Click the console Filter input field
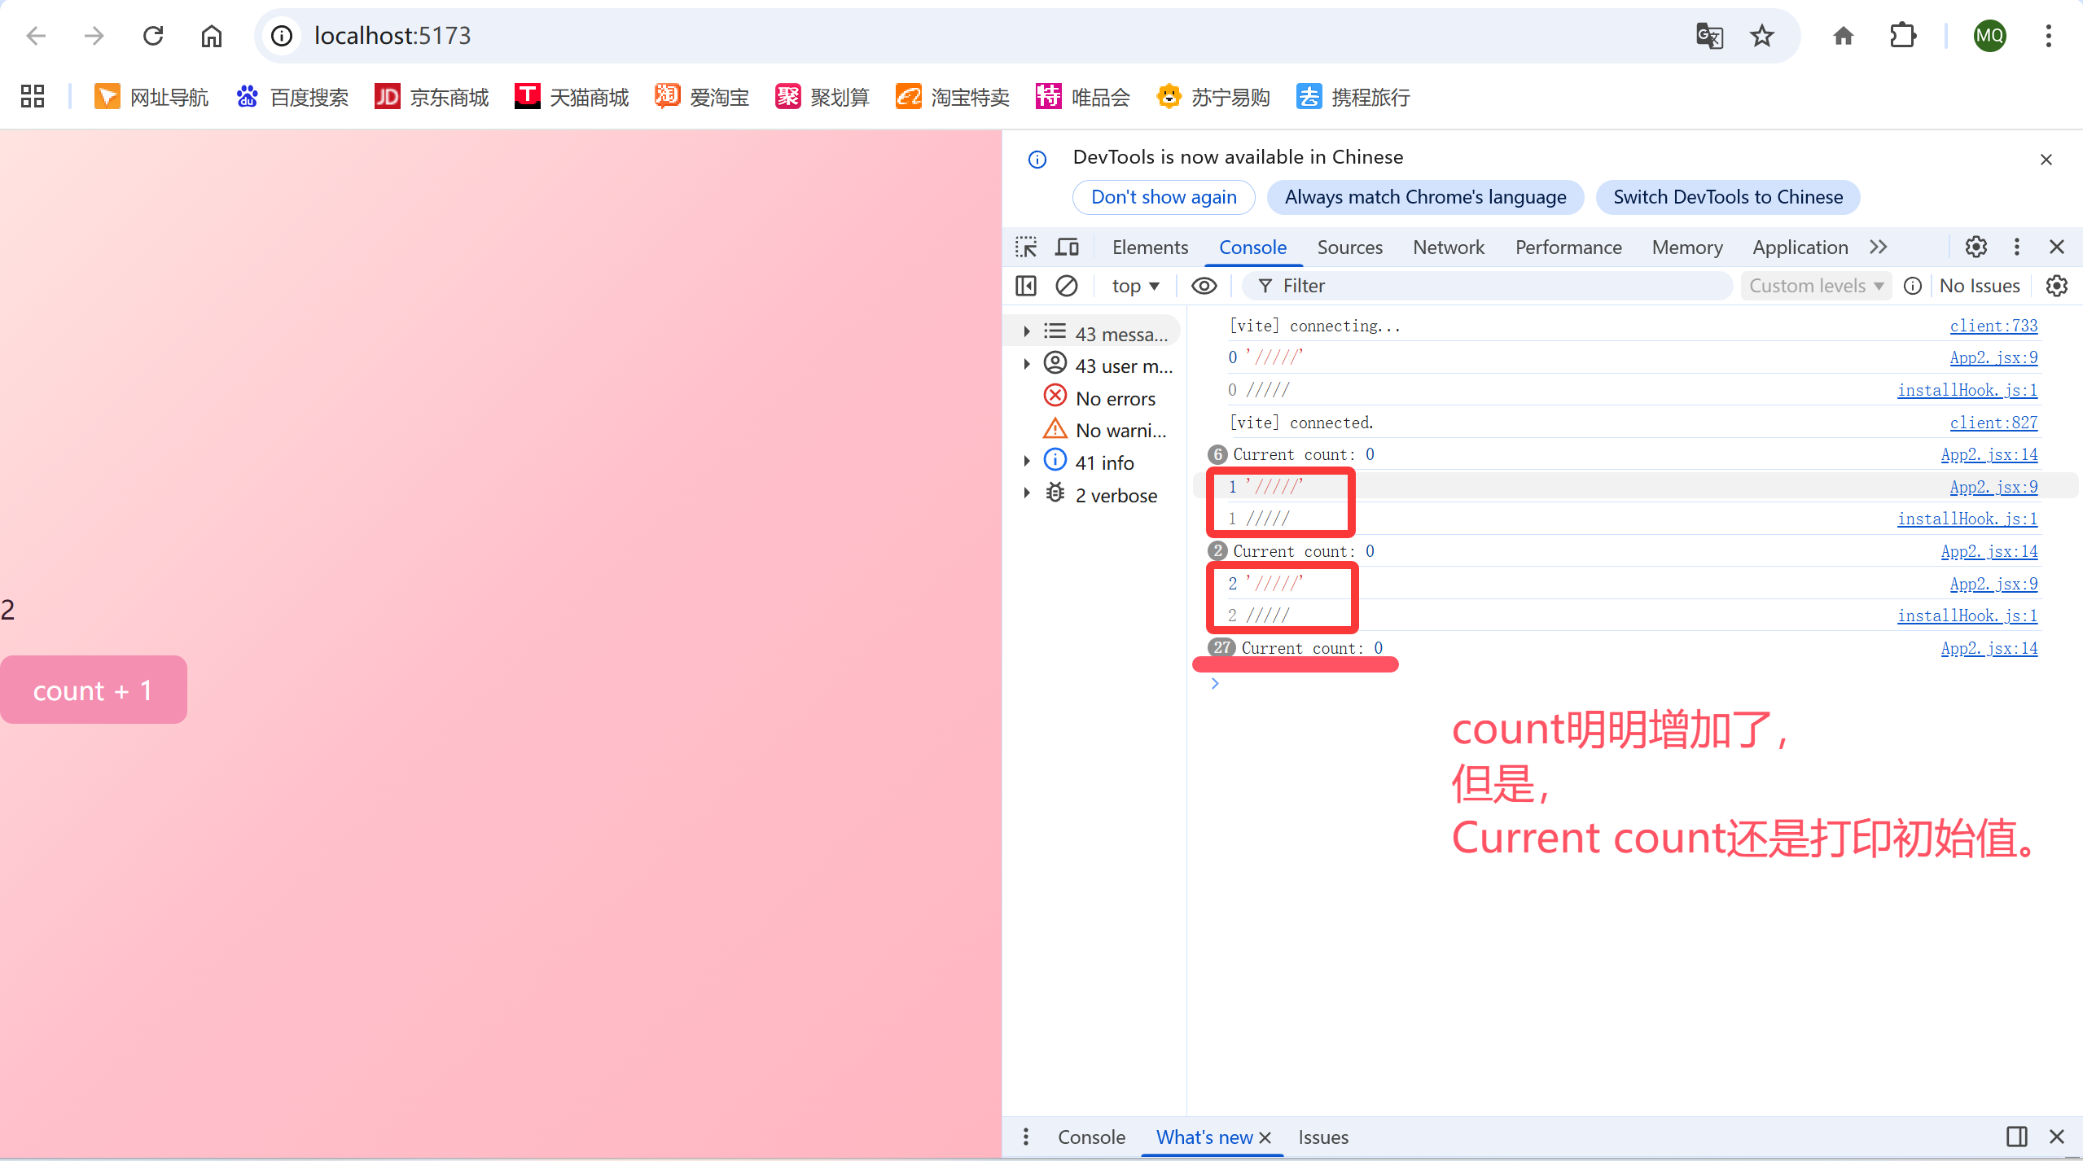2083x1161 pixels. tap(1490, 286)
